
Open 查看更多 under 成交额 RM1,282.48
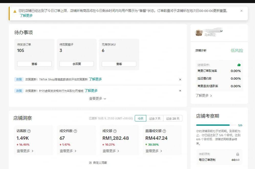pos(111,151)
